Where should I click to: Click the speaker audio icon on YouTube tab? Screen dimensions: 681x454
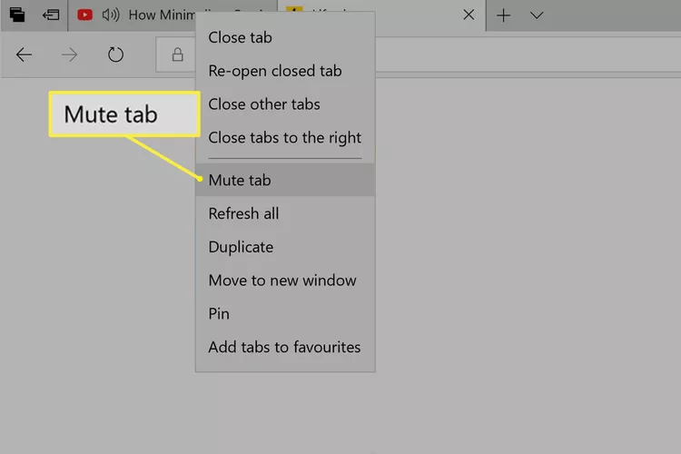[111, 15]
